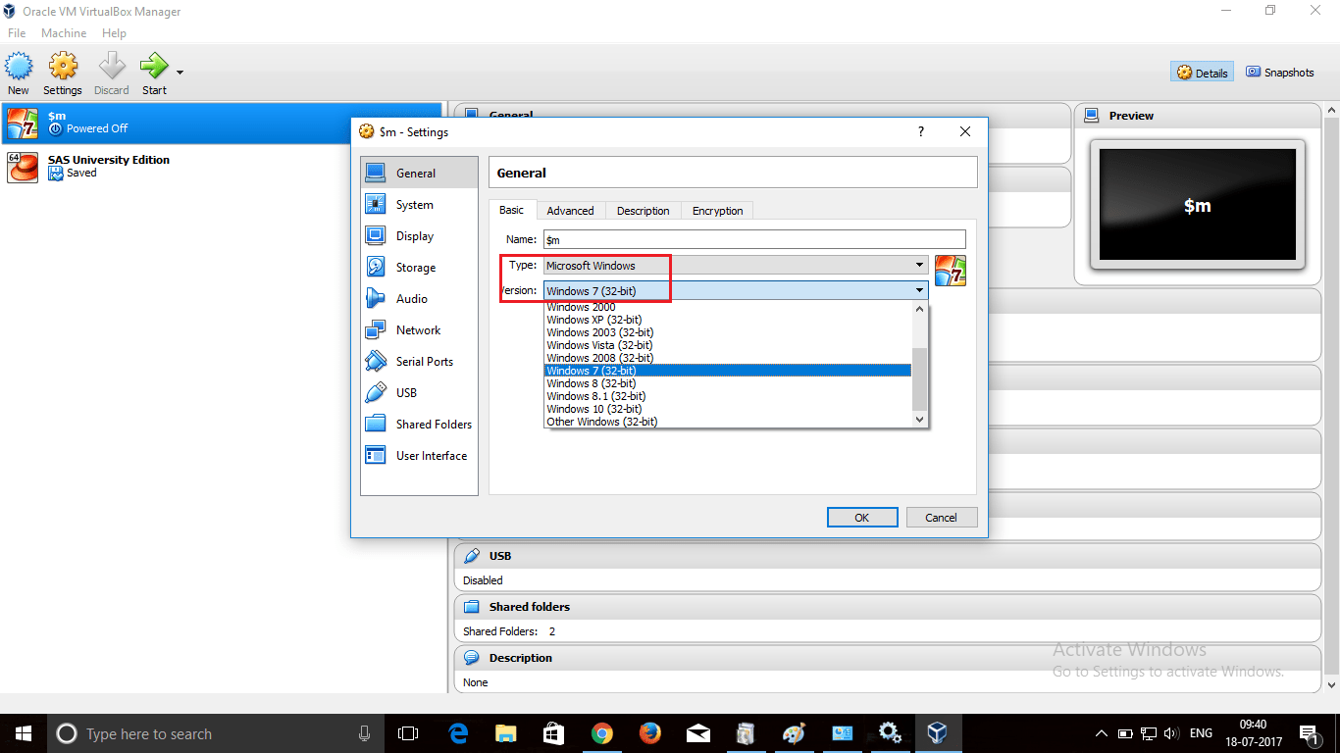
Task: Click the version list scrollbar down arrow
Action: coord(919,420)
